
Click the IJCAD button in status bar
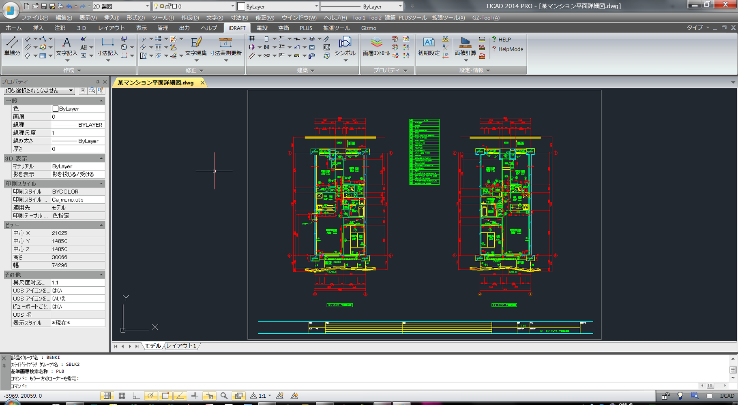[727, 396]
